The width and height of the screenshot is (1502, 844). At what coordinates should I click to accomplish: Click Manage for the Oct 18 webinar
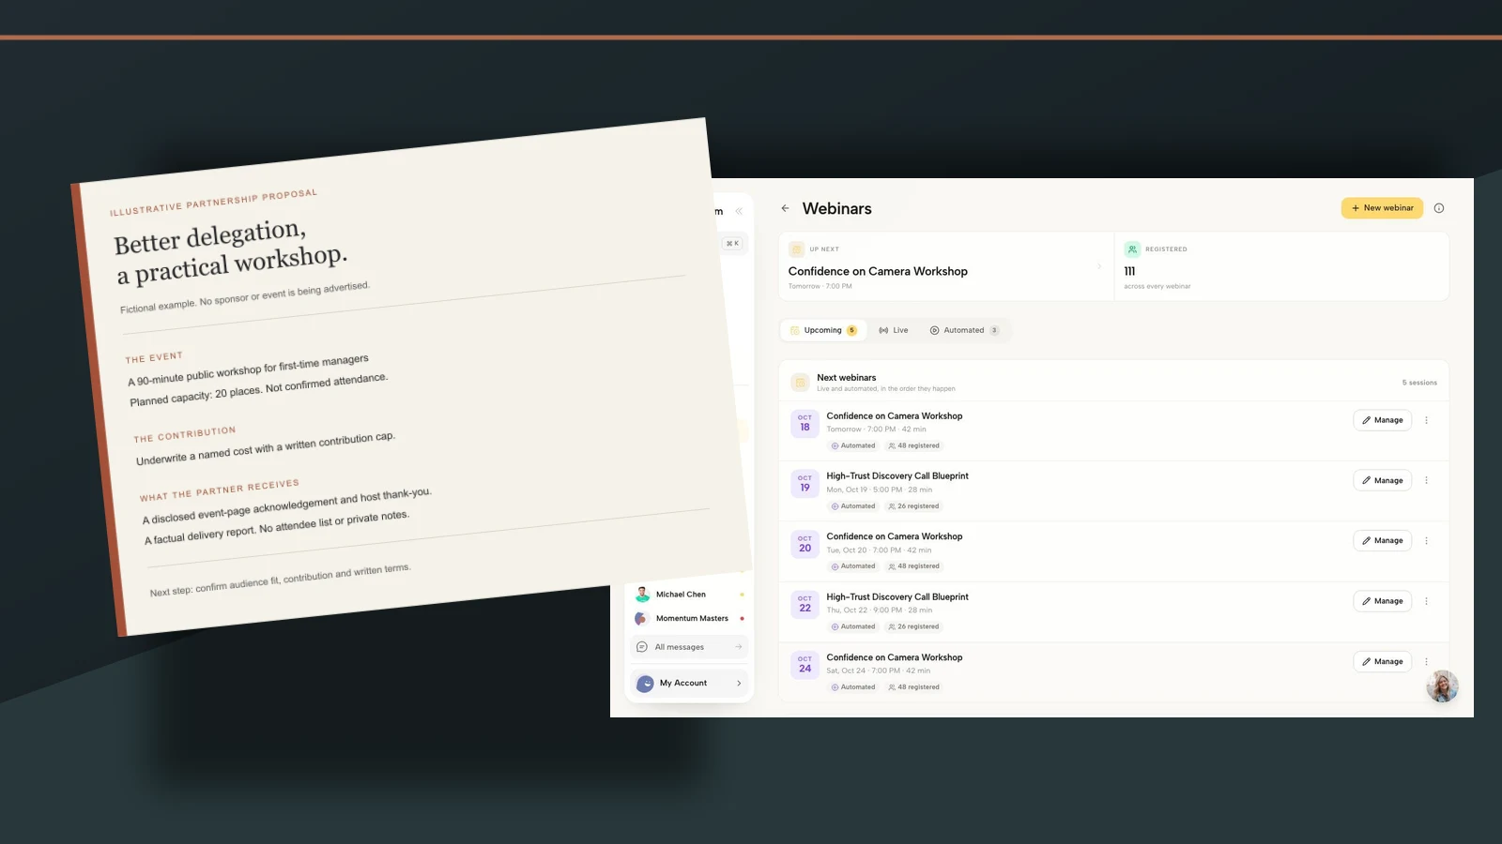[x=1382, y=420]
